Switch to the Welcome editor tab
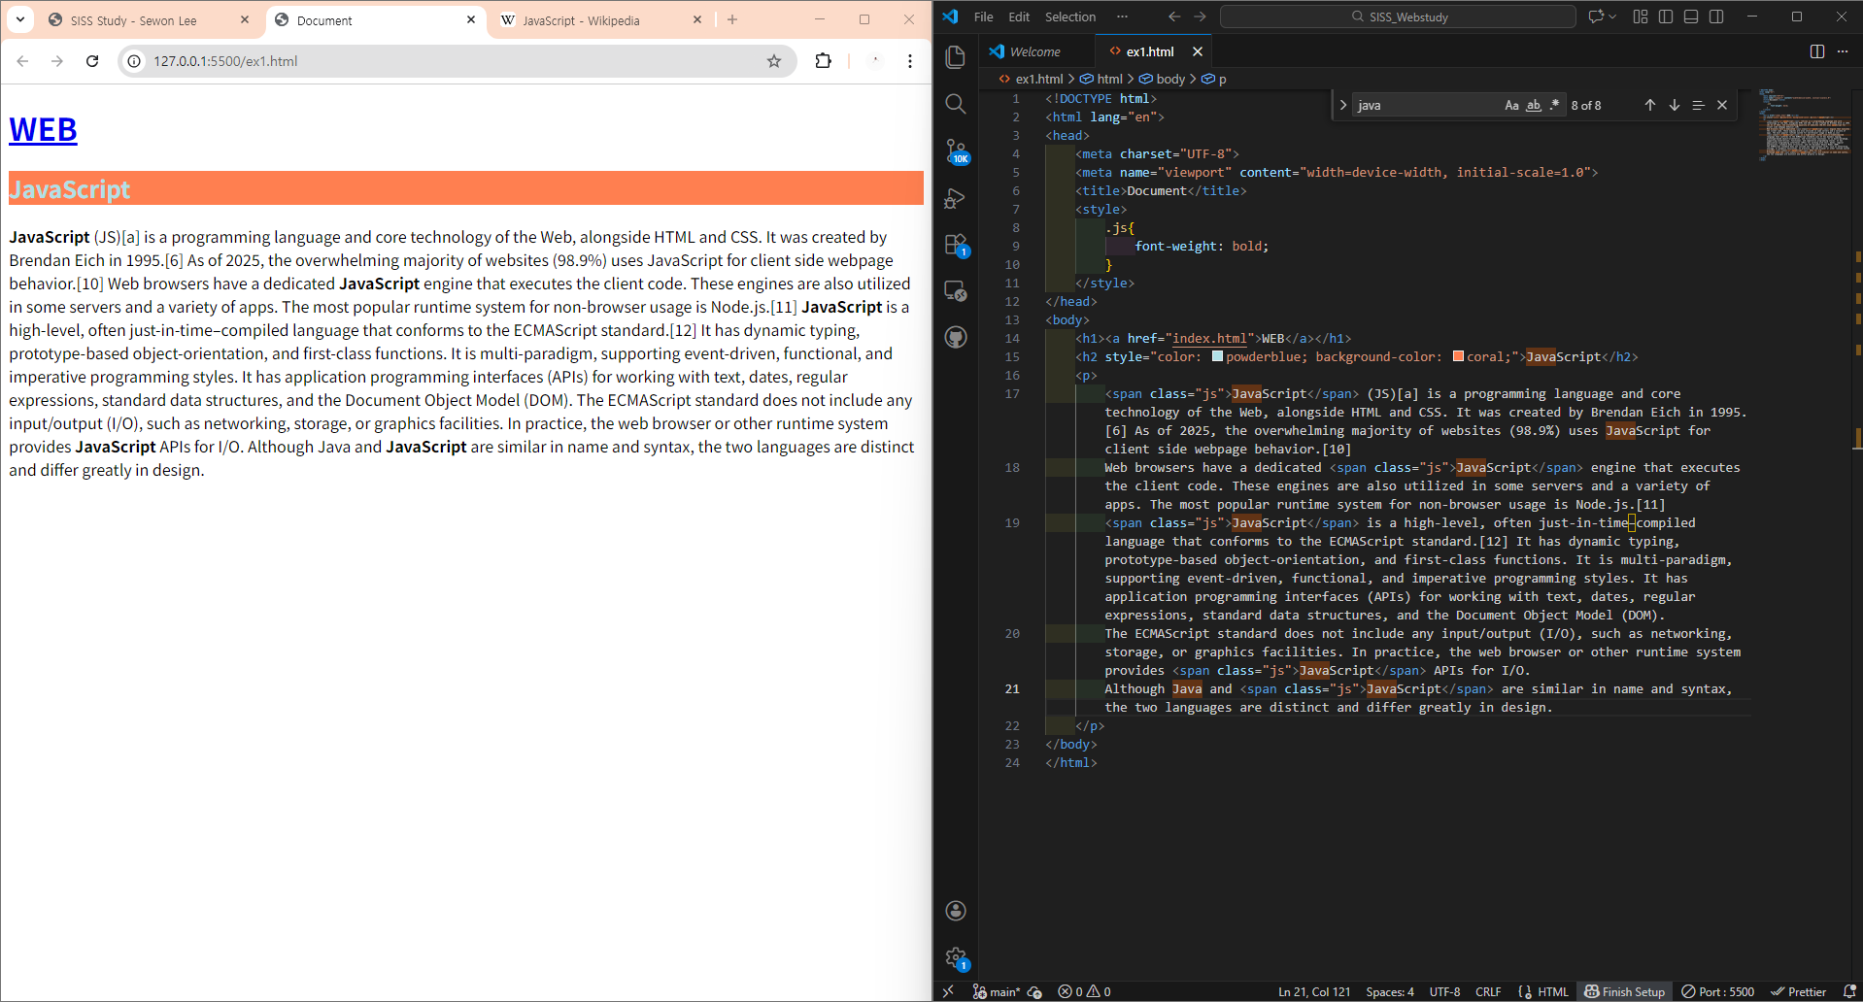The height and width of the screenshot is (1002, 1863). click(1034, 51)
